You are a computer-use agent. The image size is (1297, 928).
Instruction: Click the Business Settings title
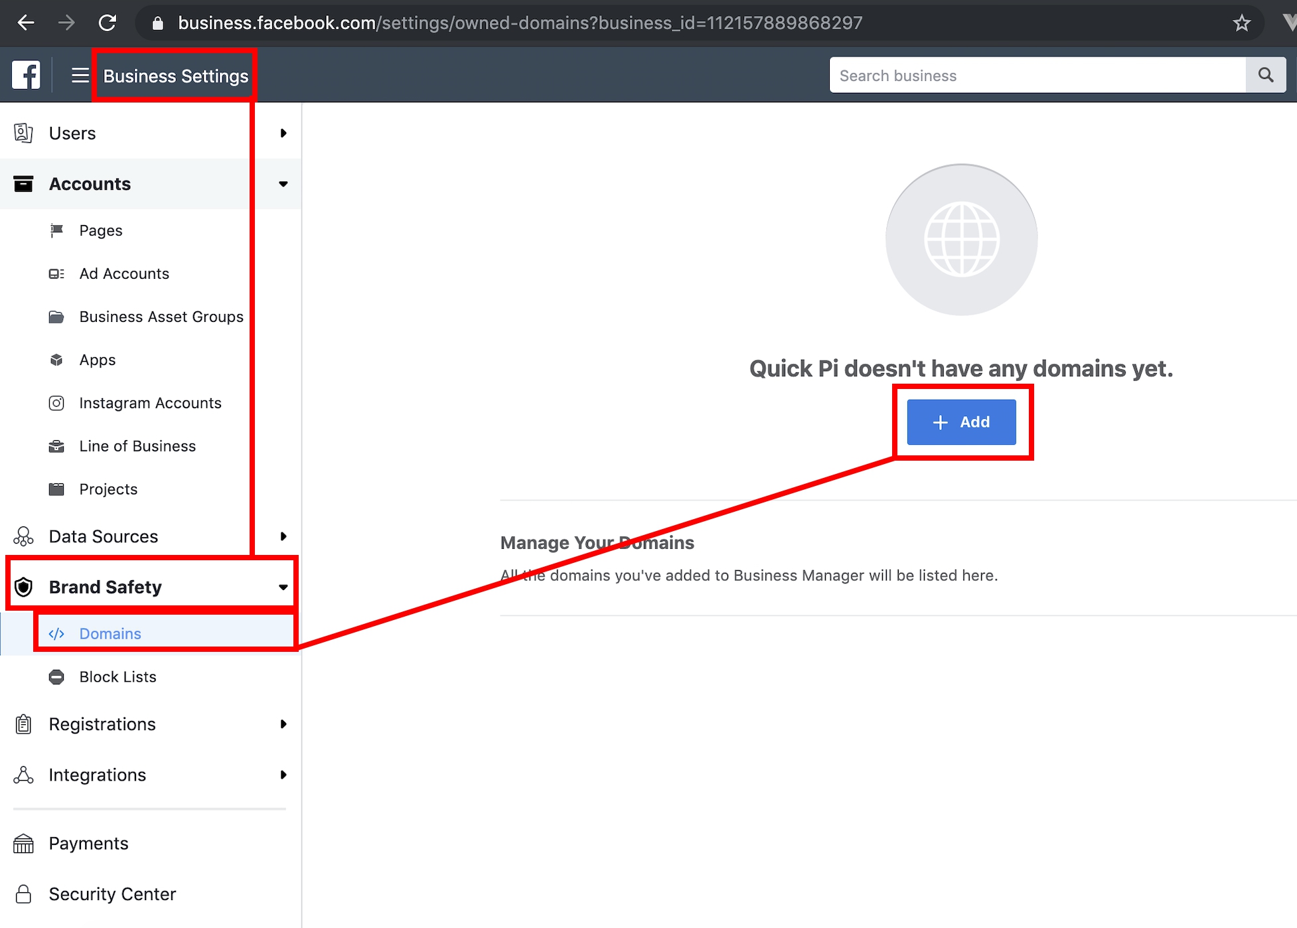(176, 76)
